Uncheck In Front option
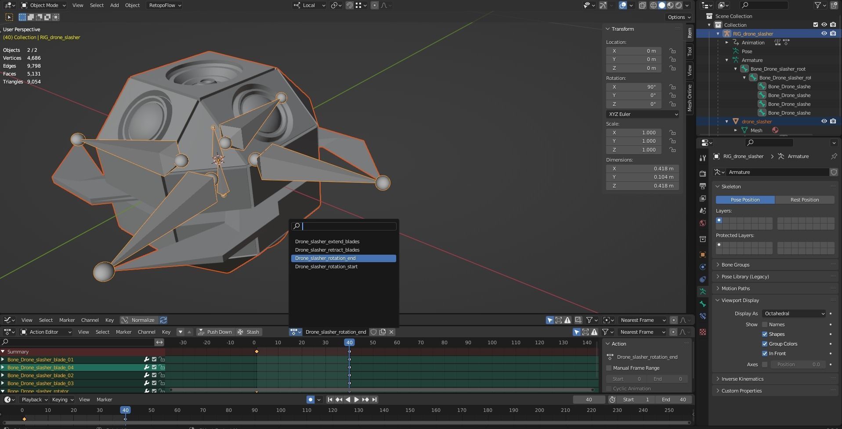Viewport: 842px width, 429px height. [765, 353]
